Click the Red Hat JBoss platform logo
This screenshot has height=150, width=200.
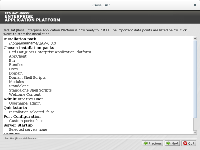[x=32, y=17]
